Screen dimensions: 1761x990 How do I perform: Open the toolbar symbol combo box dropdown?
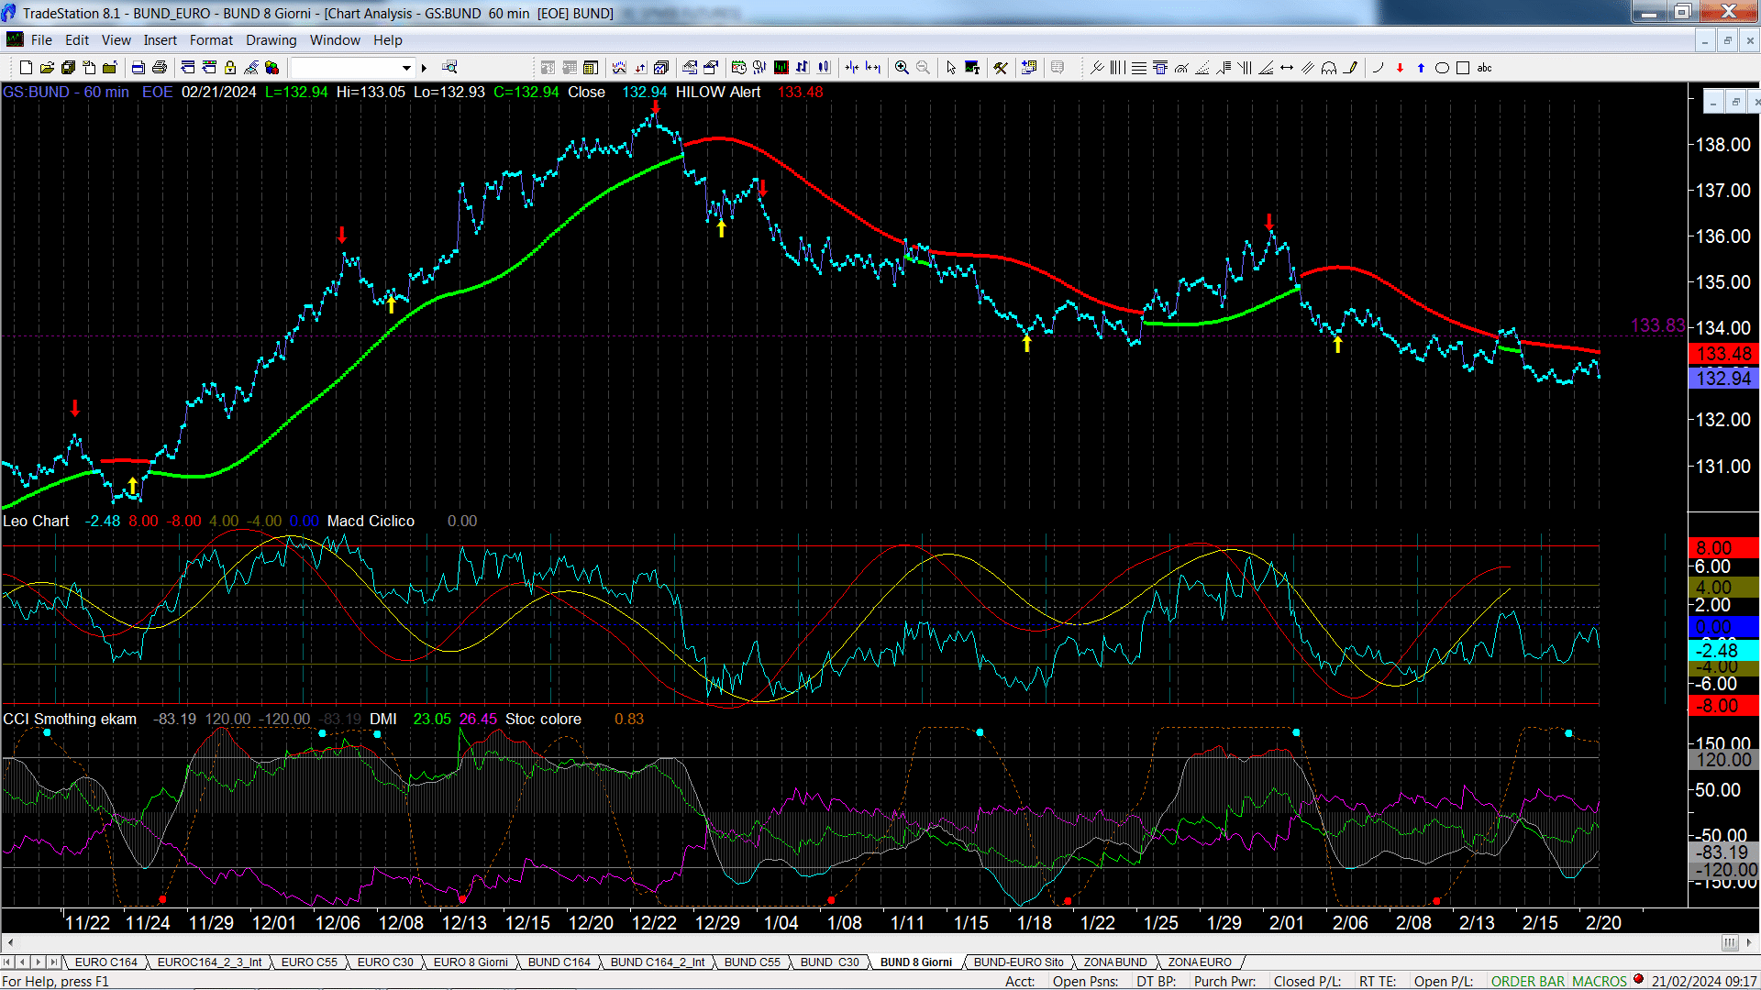tap(406, 68)
